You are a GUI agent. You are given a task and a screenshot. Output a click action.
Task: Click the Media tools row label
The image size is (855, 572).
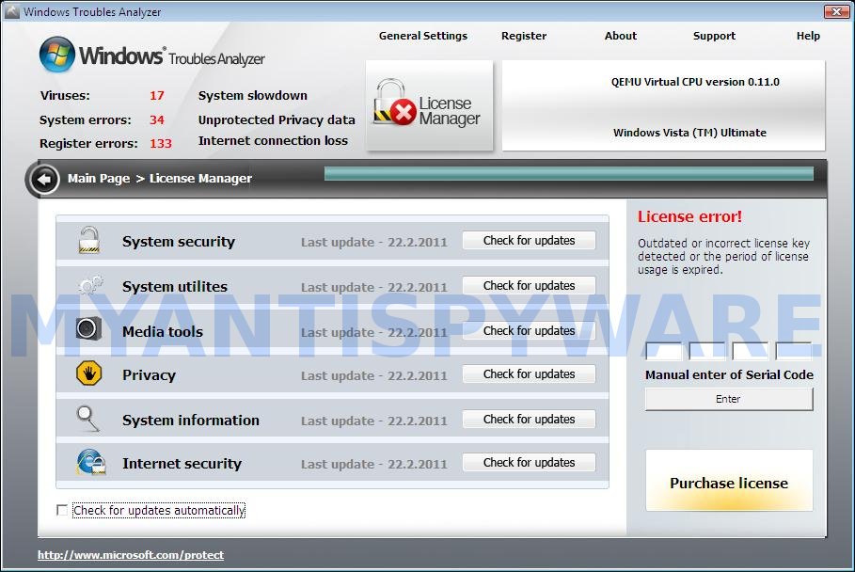pyautogui.click(x=163, y=331)
